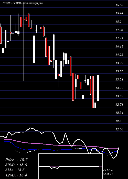The image size is (128, 179).
Task: Click the 12.78 price axis label
Action: [120, 104]
